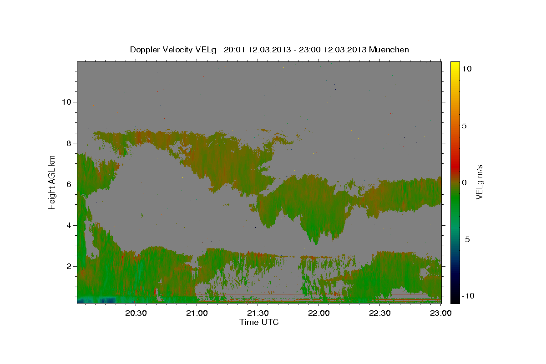Click the end time '23:00 12.03.2013' in title
546x364 pixels.
click(x=332, y=50)
